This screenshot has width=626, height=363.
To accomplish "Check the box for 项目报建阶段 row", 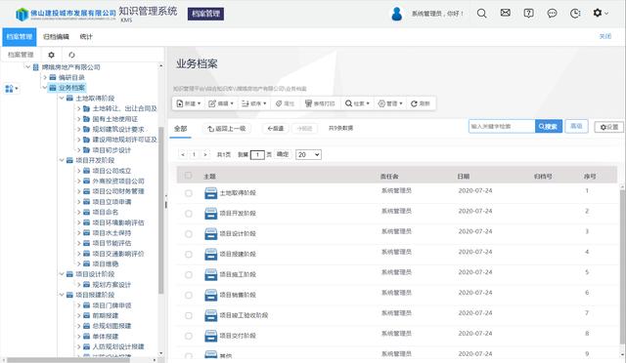I will pyautogui.click(x=189, y=255).
